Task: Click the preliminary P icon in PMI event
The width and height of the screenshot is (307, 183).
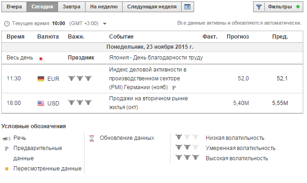Action: [174, 88]
